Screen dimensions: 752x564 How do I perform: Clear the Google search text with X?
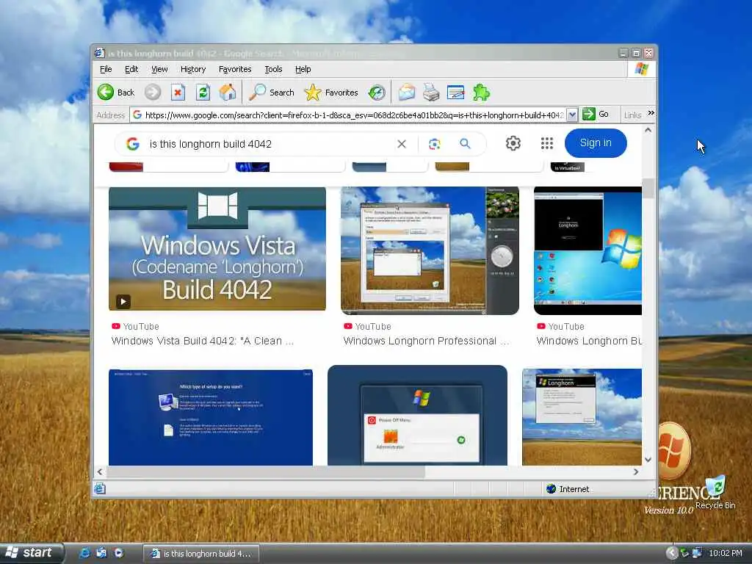[x=402, y=144]
